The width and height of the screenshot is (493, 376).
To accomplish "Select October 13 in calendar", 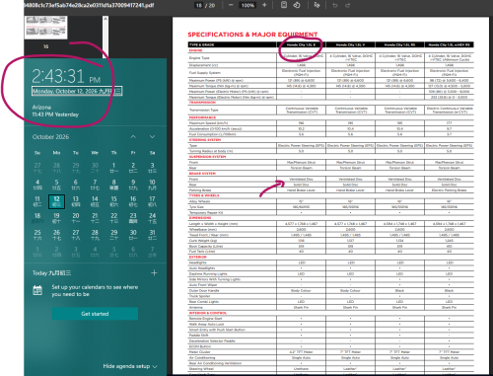I will (x=76, y=201).
